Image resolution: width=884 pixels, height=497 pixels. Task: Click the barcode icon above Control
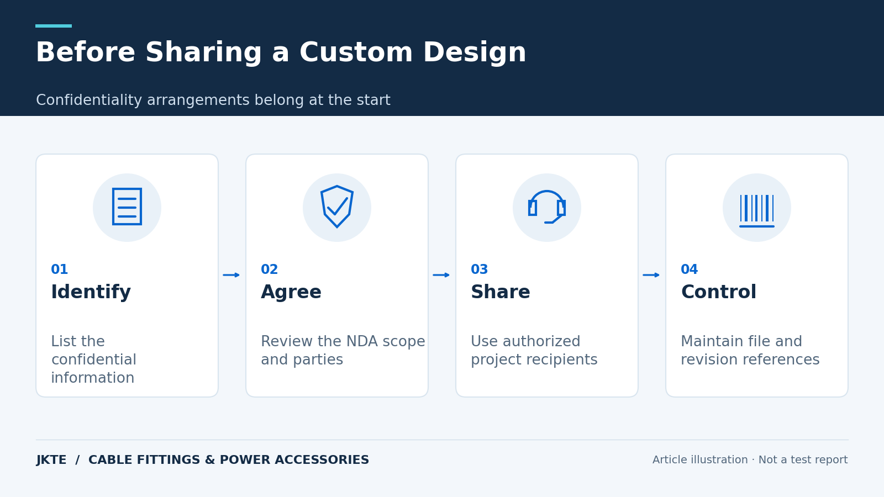click(x=757, y=210)
